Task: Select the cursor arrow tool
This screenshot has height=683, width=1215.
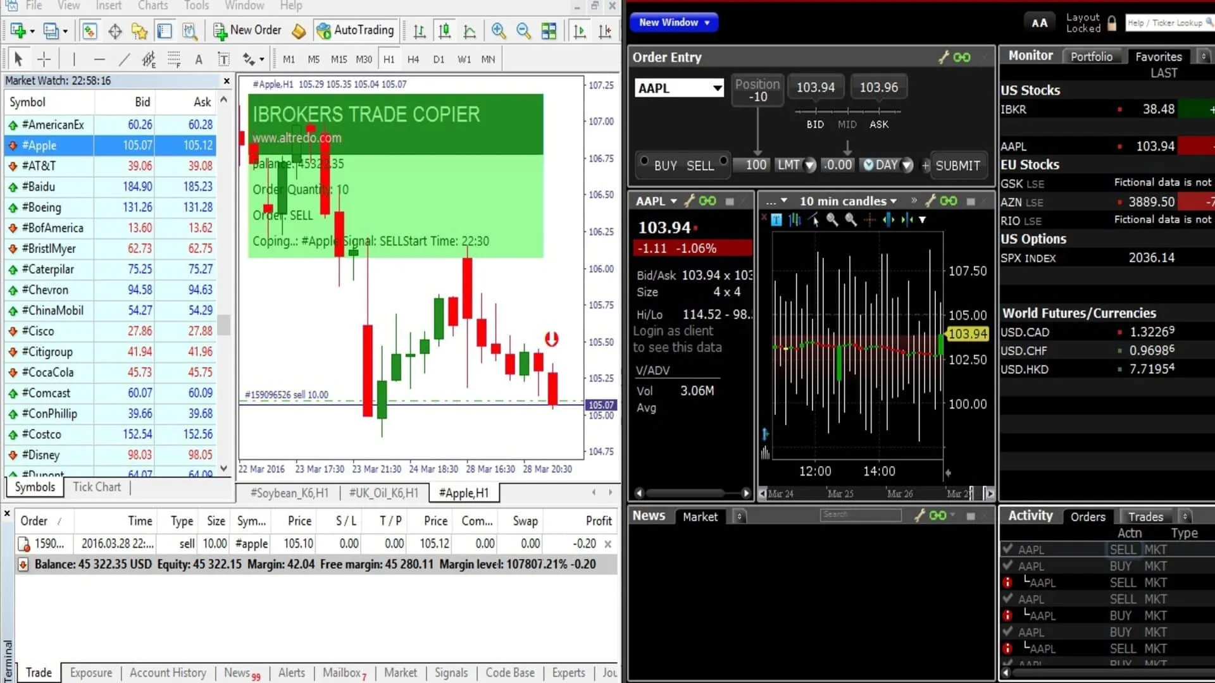Action: 18,59
